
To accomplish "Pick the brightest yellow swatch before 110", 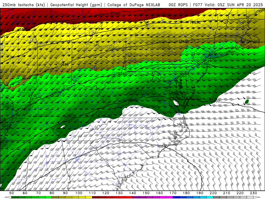I will click(89, 197).
